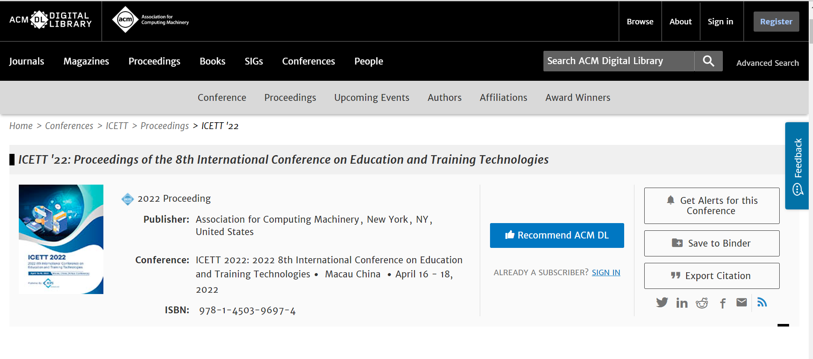This screenshot has width=813, height=359.
Task: Select the Proceedings sub-navigation tab
Action: pyautogui.click(x=290, y=97)
